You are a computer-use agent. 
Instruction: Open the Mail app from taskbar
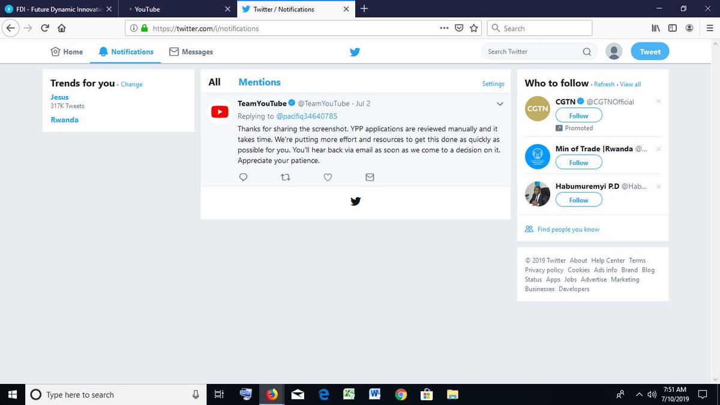298,394
